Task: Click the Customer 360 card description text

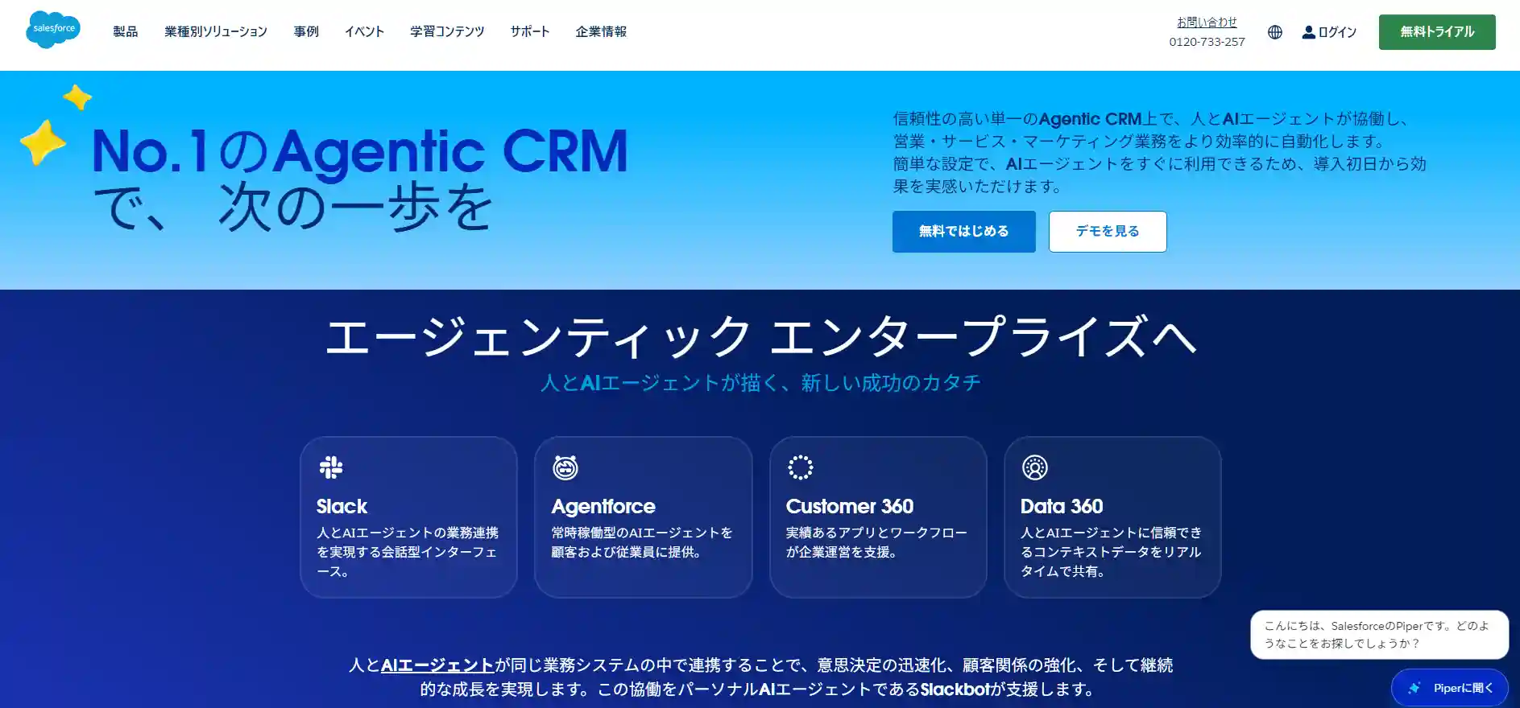Action: (x=876, y=542)
